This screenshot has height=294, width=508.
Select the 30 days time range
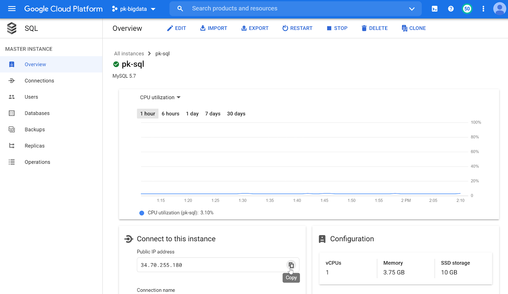pyautogui.click(x=236, y=114)
